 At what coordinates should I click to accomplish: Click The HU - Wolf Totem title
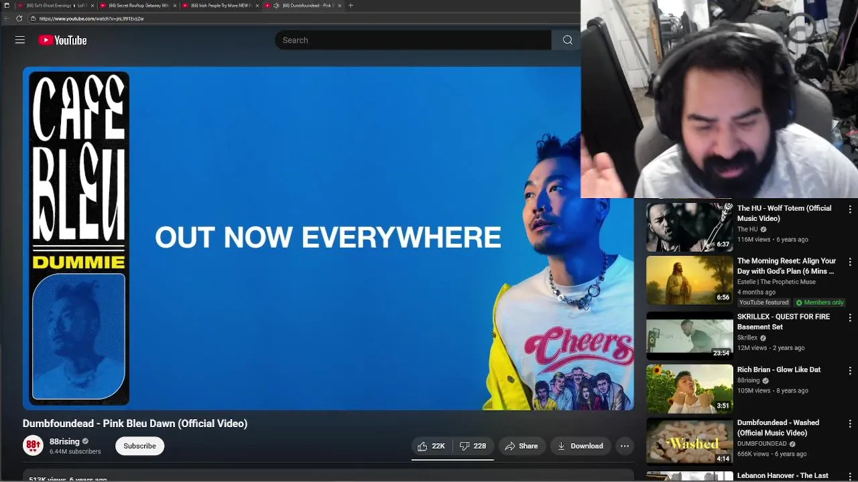click(x=784, y=214)
